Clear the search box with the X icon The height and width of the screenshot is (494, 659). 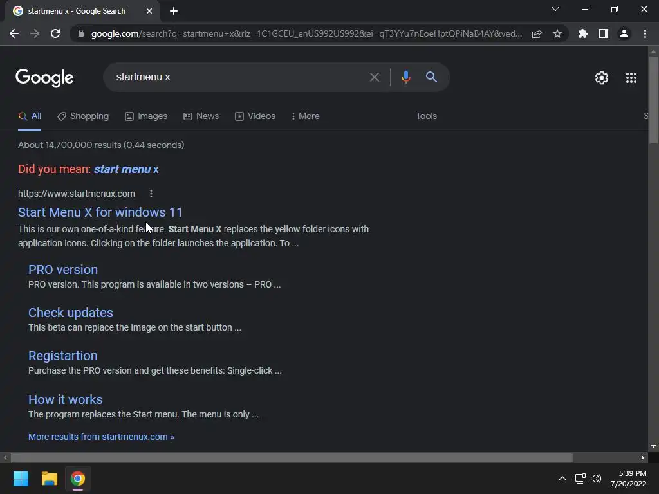click(374, 77)
